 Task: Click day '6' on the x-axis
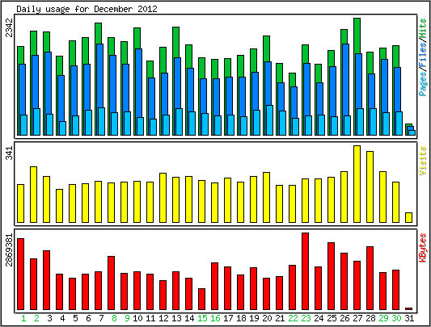tap(88, 318)
